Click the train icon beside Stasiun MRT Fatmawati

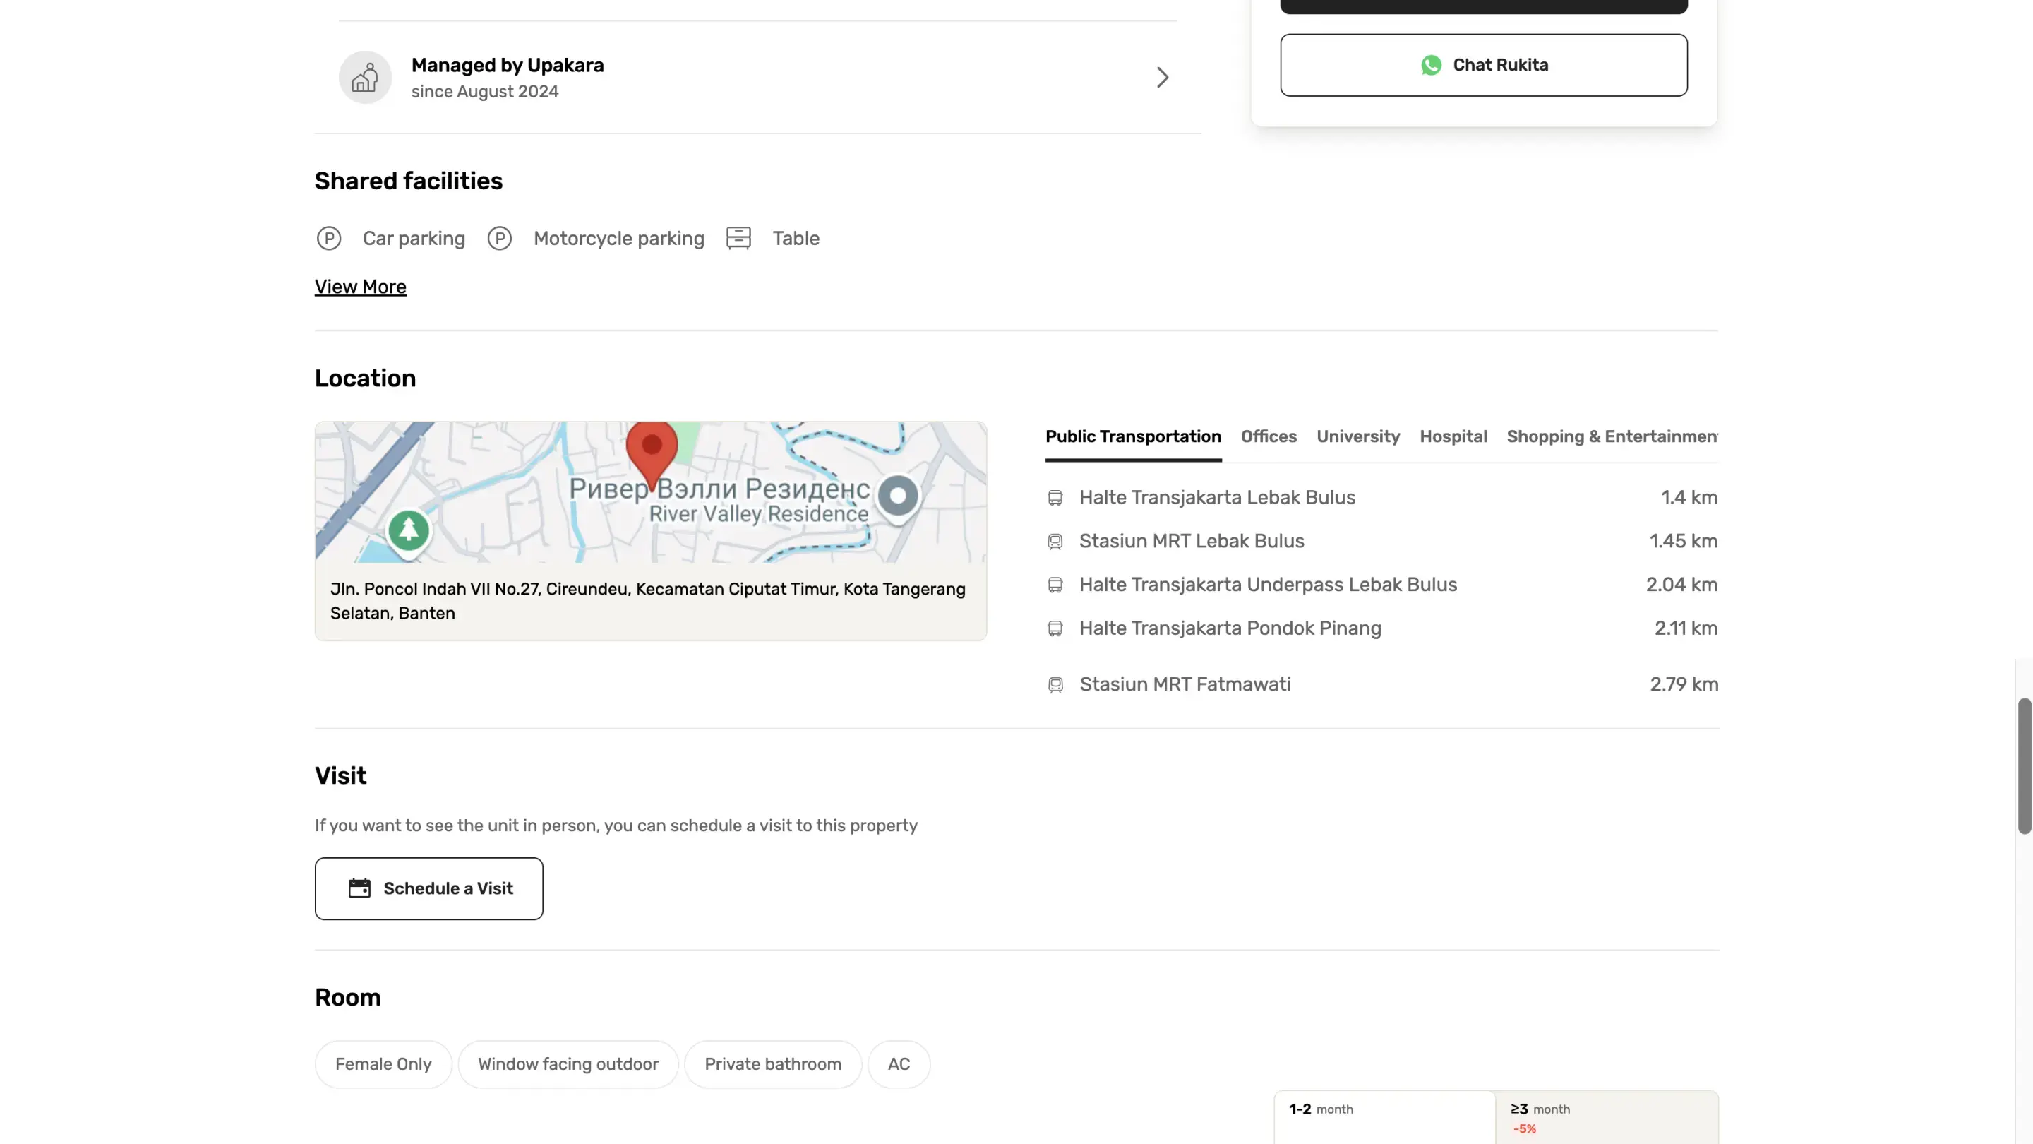coord(1055,684)
